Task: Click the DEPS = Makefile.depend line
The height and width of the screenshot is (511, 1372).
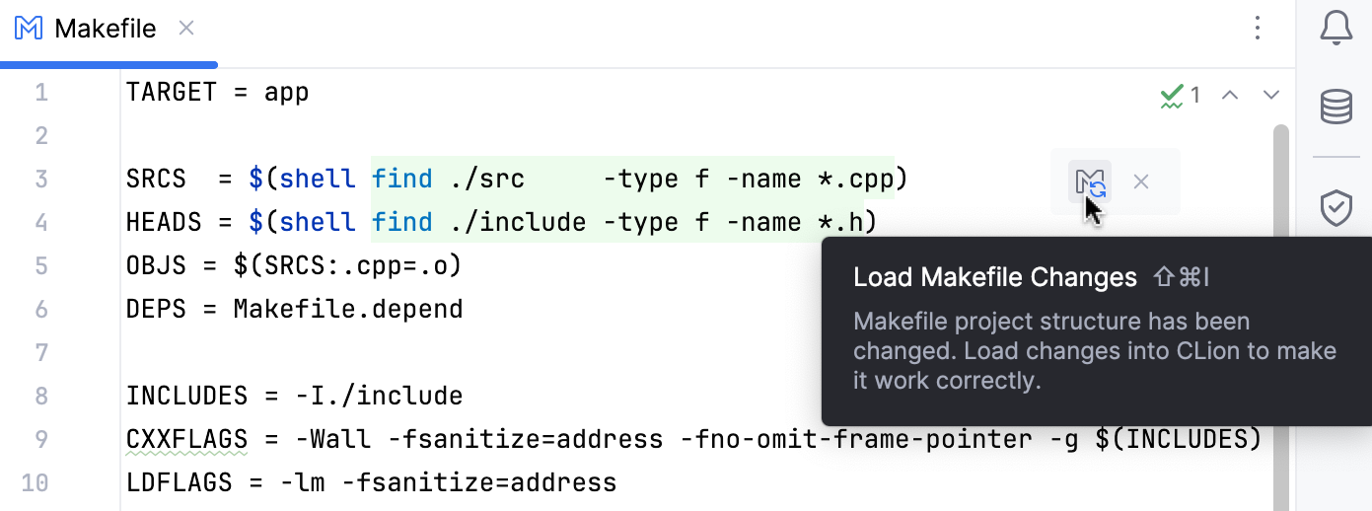Action: coord(294,309)
